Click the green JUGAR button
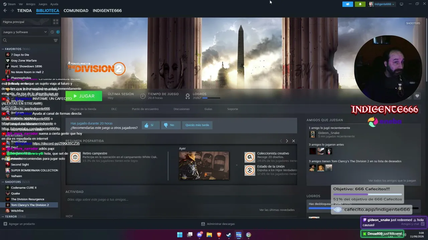 tap(84, 96)
